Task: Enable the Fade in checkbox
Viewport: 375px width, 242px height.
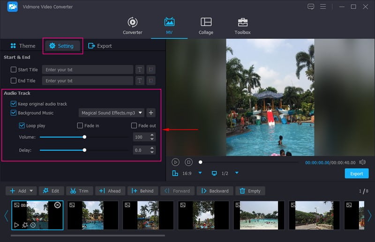Action: click(80, 126)
